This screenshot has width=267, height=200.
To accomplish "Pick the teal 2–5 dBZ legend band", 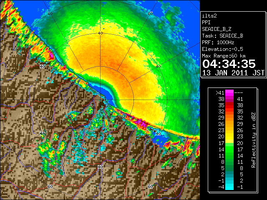I will tap(229, 174).
